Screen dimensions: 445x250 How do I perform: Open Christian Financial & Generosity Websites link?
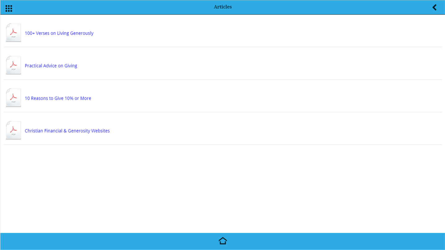(67, 131)
